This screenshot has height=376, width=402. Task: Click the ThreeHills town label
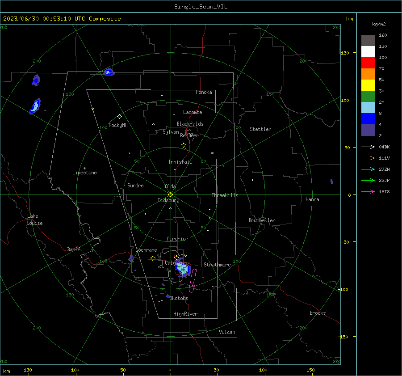pos(225,195)
